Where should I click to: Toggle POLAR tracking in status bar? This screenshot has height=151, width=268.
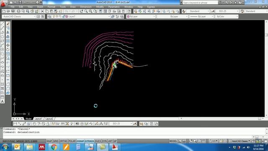[x=72, y=141]
